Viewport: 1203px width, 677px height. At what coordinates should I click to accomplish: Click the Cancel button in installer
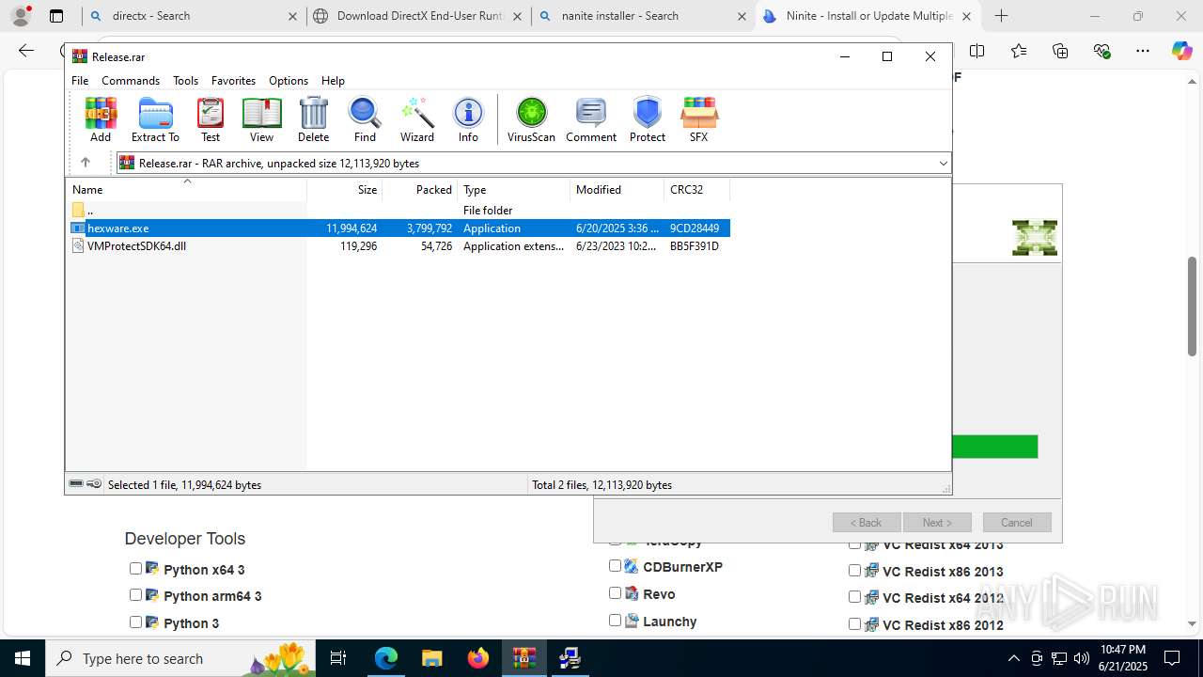coord(1017,522)
